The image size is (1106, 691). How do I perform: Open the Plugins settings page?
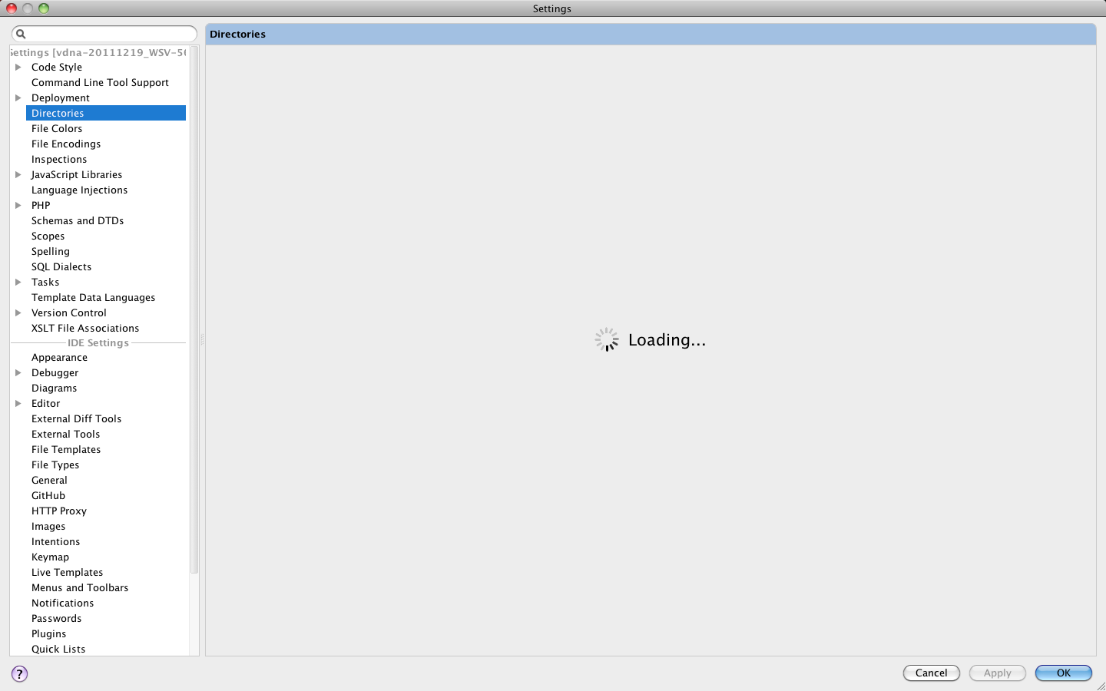coord(48,633)
